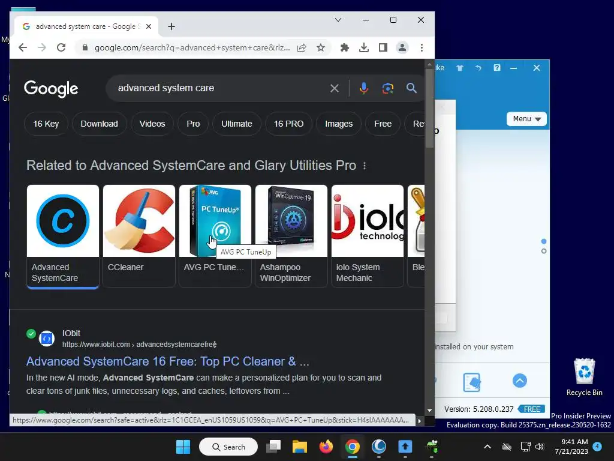Screen dimensions: 614x461
Task: Click the share page icon in address bar
Action: pos(302,48)
